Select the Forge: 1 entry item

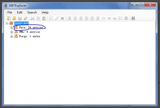click(x=29, y=36)
